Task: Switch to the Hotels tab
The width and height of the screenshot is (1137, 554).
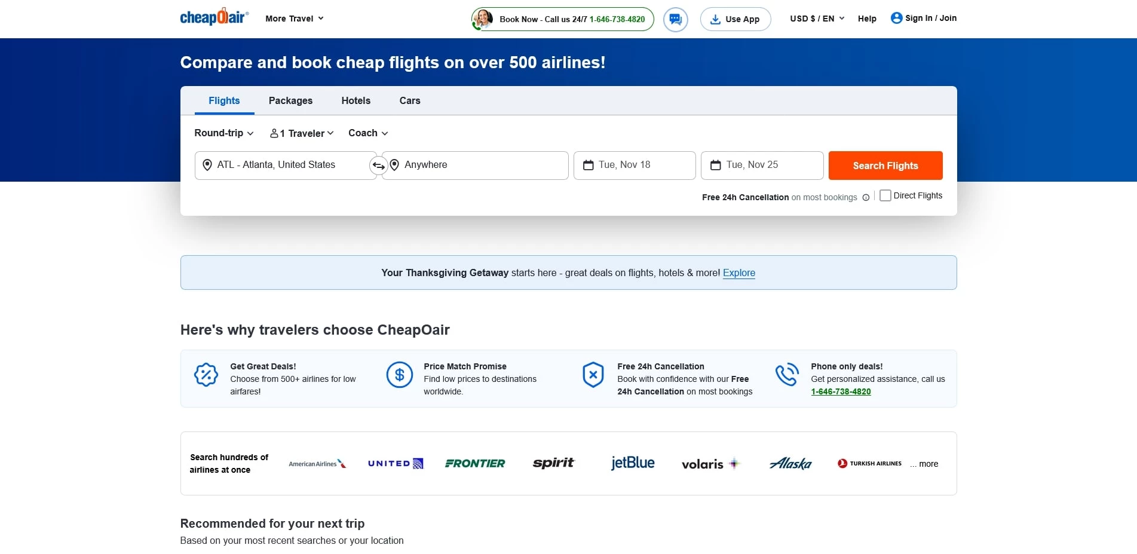Action: 355,100
